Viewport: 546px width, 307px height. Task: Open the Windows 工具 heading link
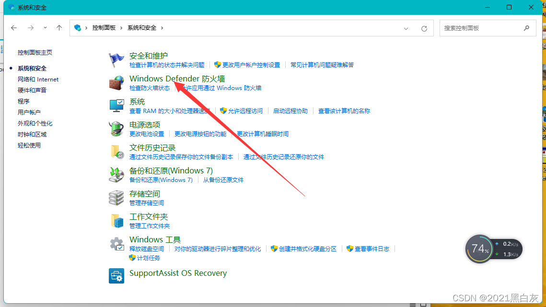coord(155,239)
